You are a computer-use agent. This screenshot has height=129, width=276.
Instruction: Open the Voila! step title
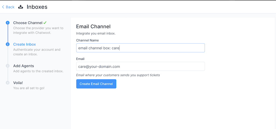point(18,83)
